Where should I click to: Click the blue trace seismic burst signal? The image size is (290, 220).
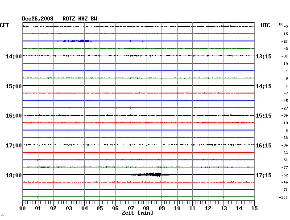[78, 41]
